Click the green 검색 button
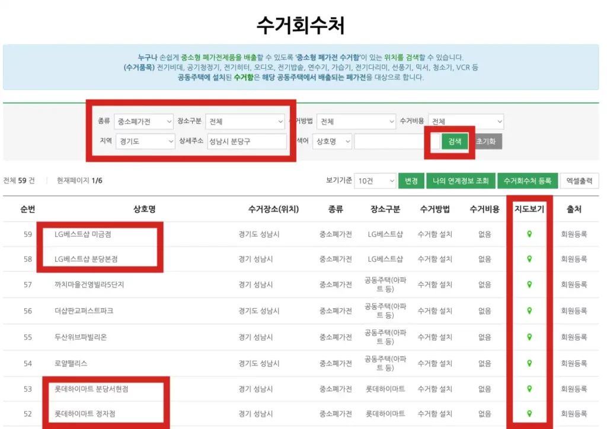The image size is (607, 429). point(455,141)
